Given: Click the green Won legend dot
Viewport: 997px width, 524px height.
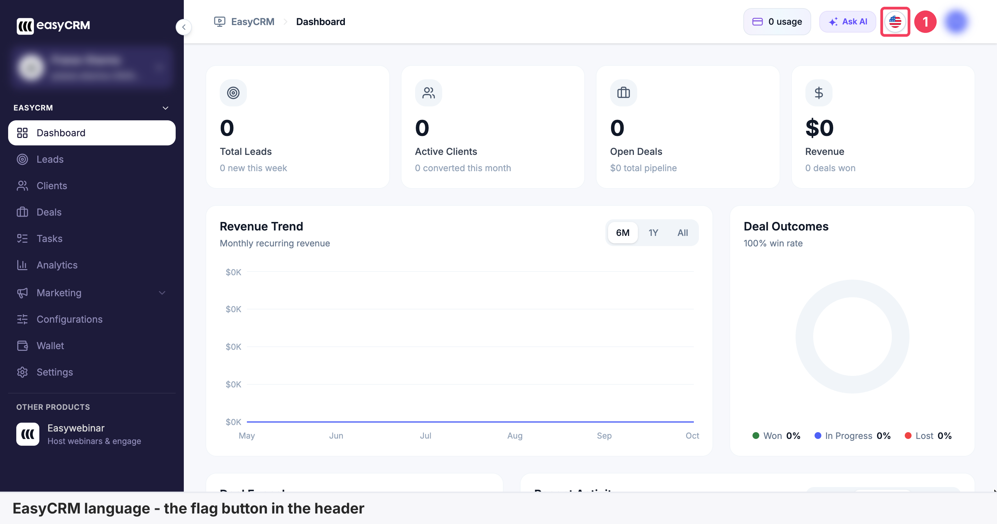Looking at the screenshot, I should click(756, 436).
